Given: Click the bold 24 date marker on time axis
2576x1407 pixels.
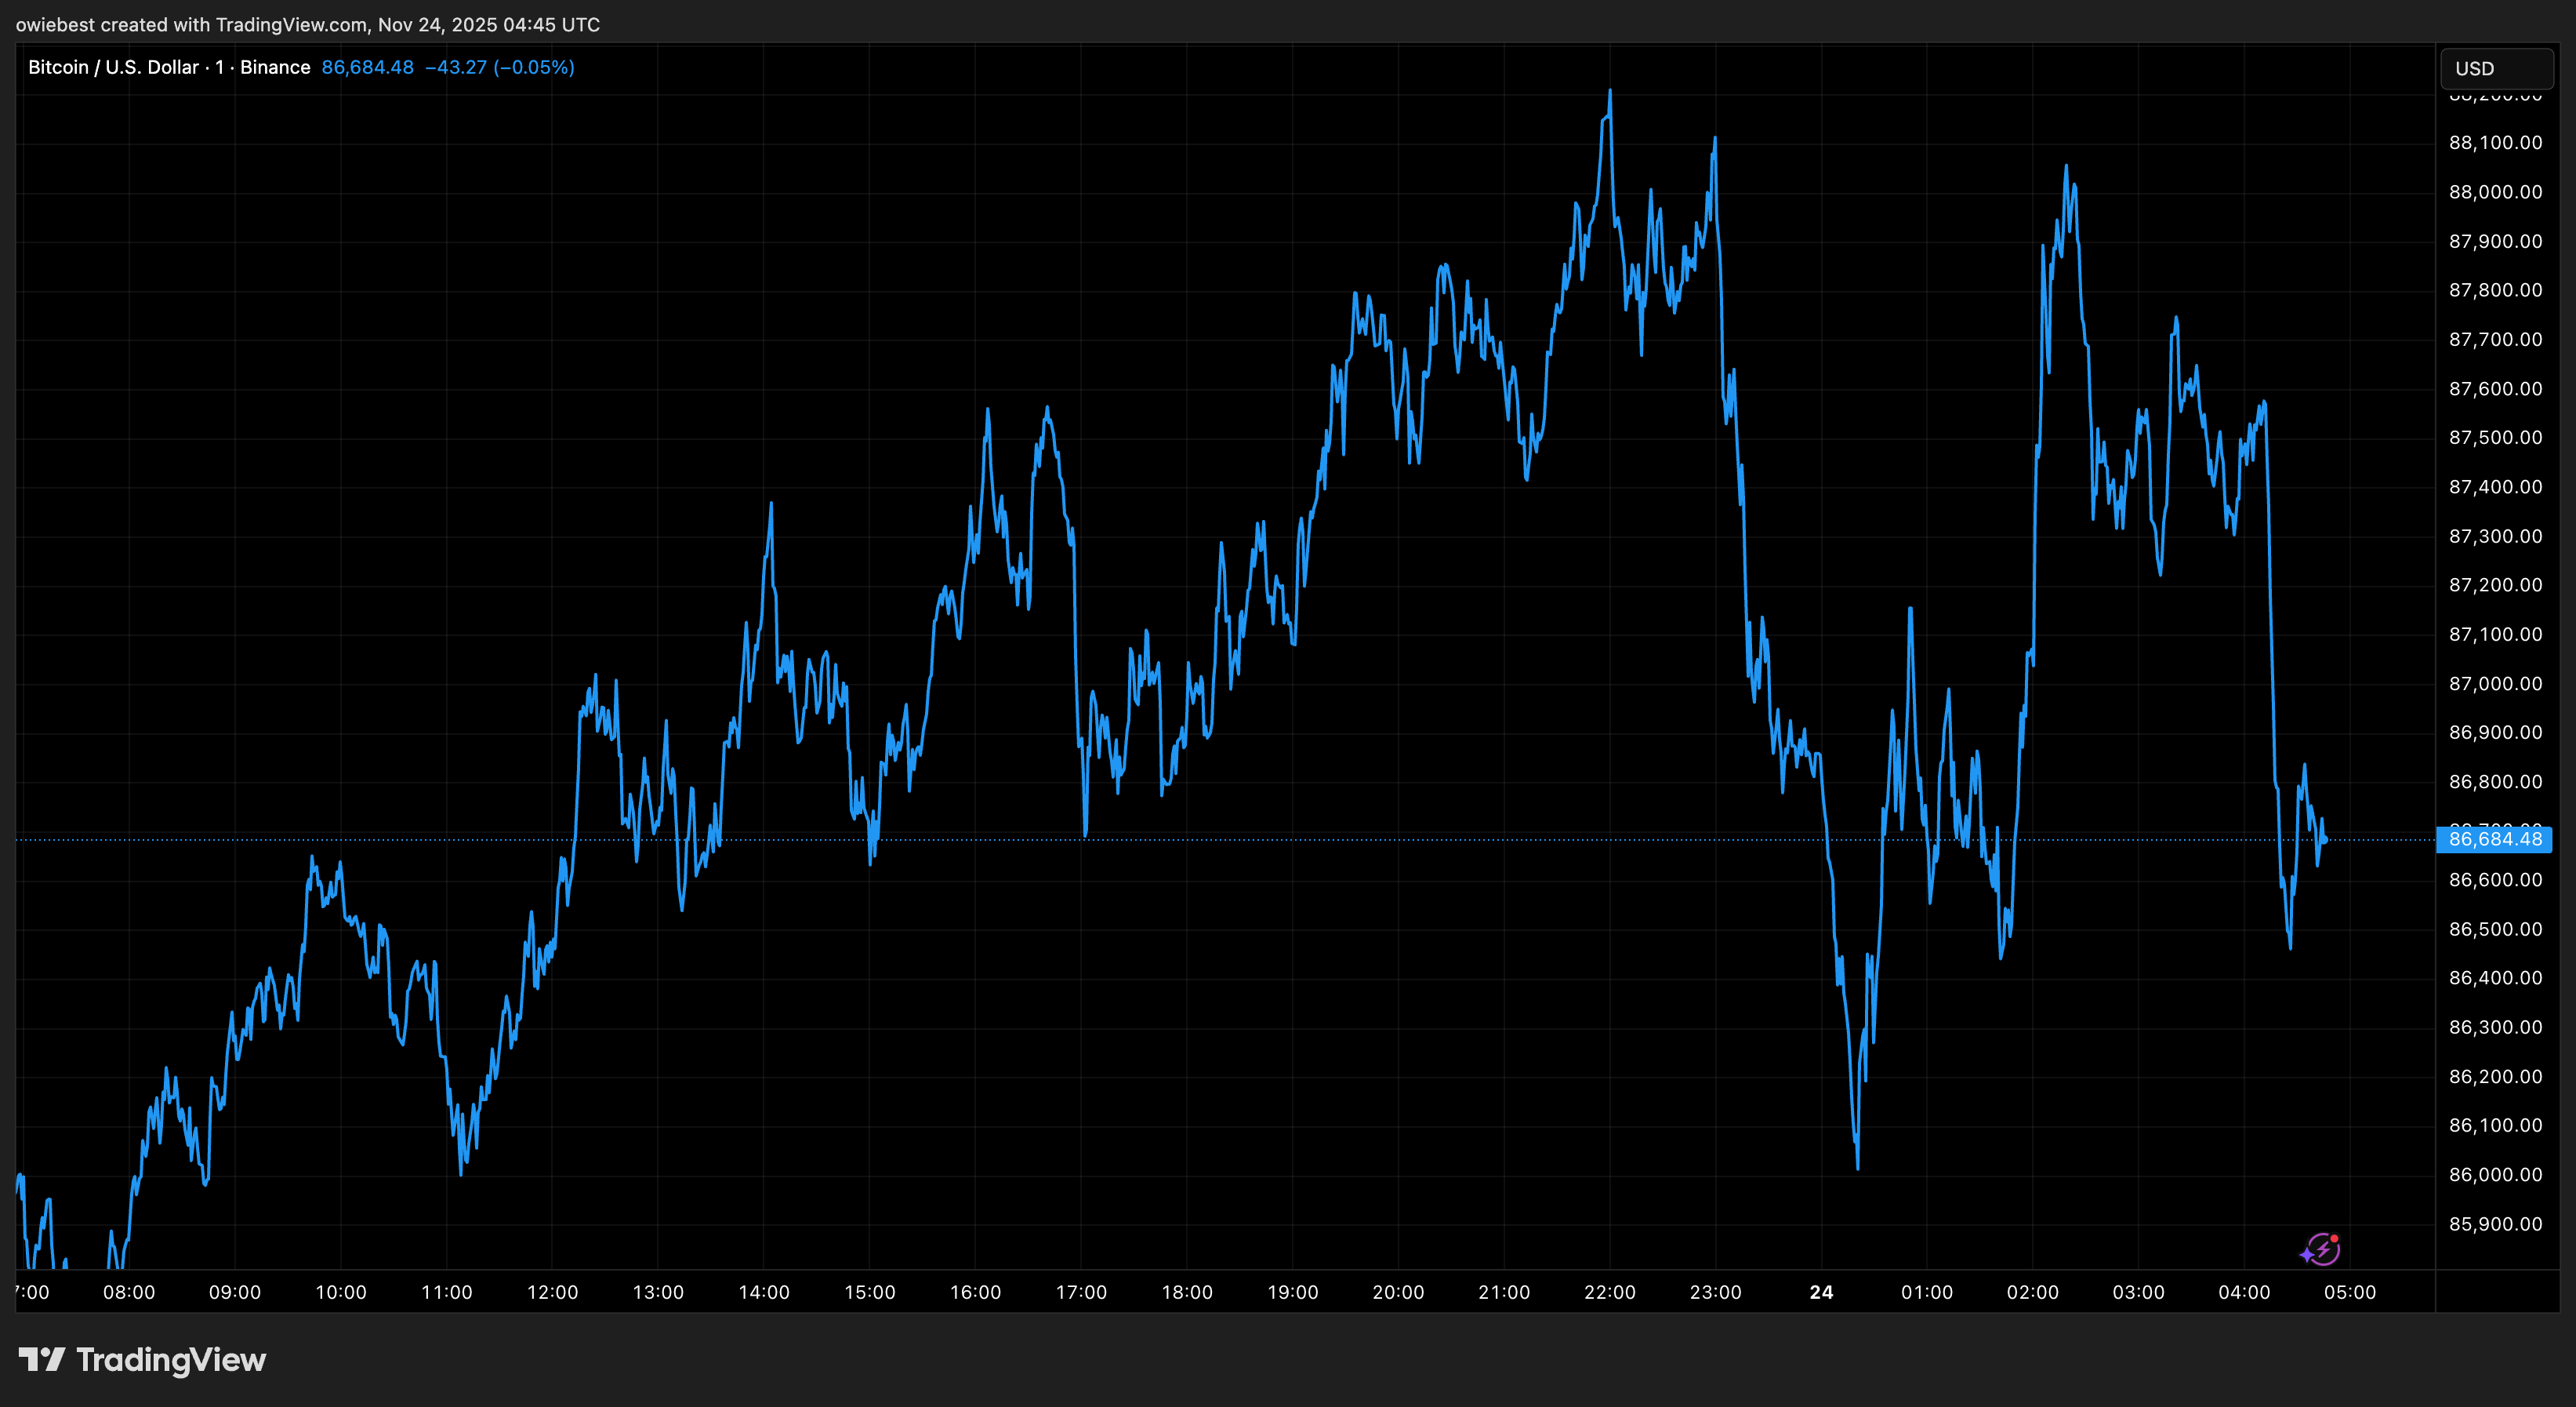Looking at the screenshot, I should 1821,1293.
